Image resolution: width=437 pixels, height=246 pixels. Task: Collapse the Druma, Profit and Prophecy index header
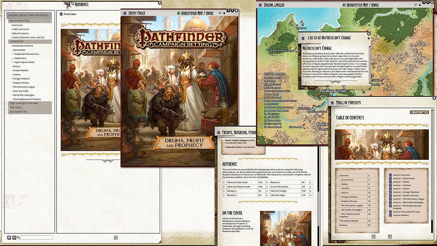click(29, 15)
